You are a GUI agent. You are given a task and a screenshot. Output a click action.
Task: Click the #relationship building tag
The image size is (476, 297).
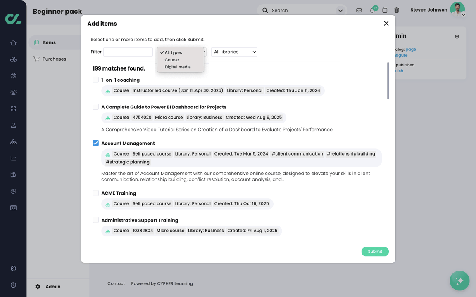(351, 153)
